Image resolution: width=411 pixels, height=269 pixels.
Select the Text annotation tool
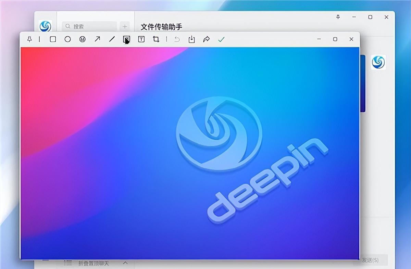pyautogui.click(x=141, y=39)
